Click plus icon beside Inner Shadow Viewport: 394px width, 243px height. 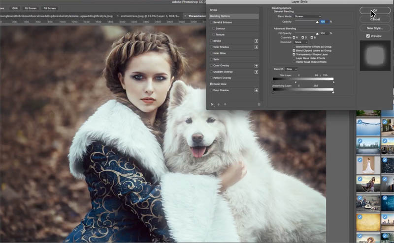(256, 47)
